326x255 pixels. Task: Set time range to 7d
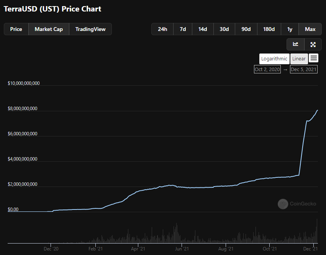(183, 29)
